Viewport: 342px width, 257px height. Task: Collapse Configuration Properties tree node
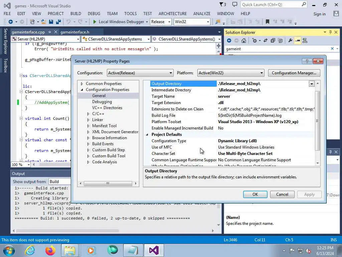coord(82,90)
